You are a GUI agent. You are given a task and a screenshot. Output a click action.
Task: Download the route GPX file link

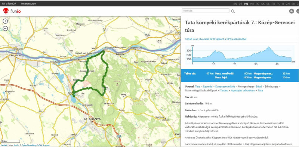pyautogui.click(x=216, y=39)
